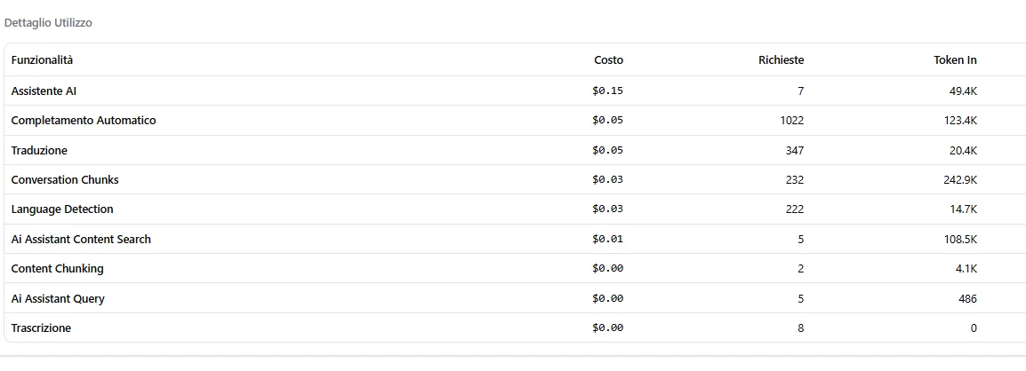Click the 347 requests value for Traduzione
1026x371 pixels.
click(x=795, y=151)
